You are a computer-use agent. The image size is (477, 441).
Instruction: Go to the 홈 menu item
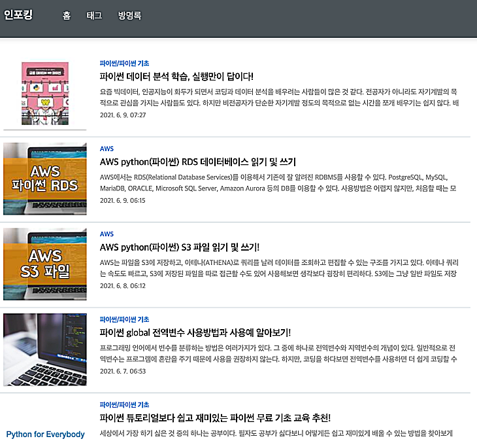[x=66, y=15]
